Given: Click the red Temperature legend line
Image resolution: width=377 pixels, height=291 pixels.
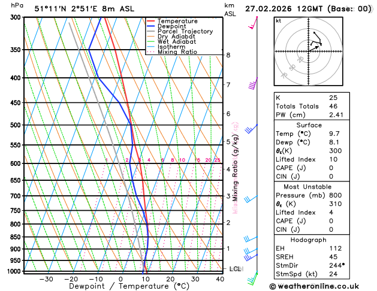Looking at the screenshot, I should (x=151, y=21).
